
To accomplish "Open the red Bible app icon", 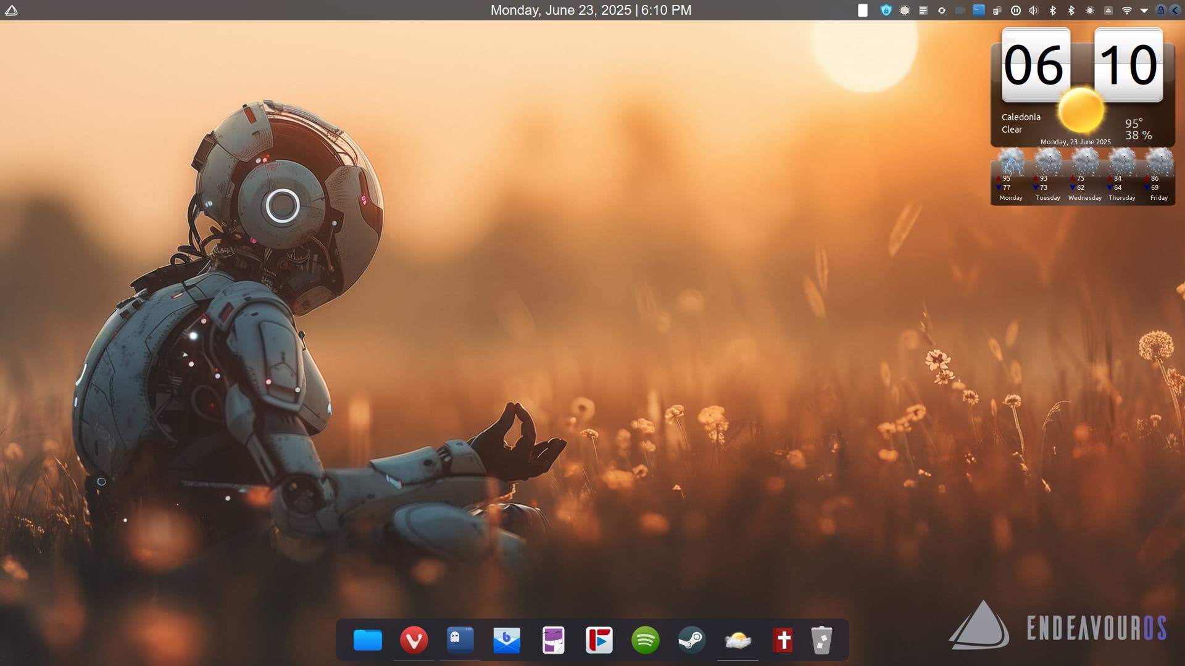I will 783,640.
